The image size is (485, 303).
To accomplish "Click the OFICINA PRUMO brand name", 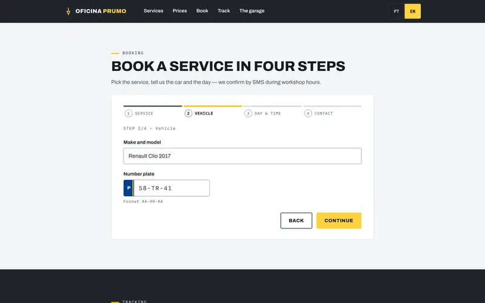I will 101,11.
